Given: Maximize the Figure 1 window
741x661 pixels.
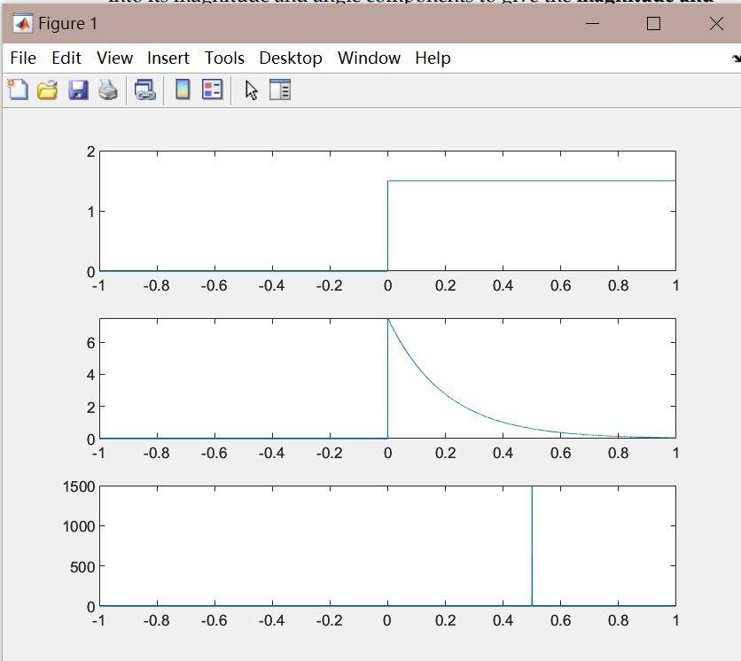Looking at the screenshot, I should coord(653,23).
